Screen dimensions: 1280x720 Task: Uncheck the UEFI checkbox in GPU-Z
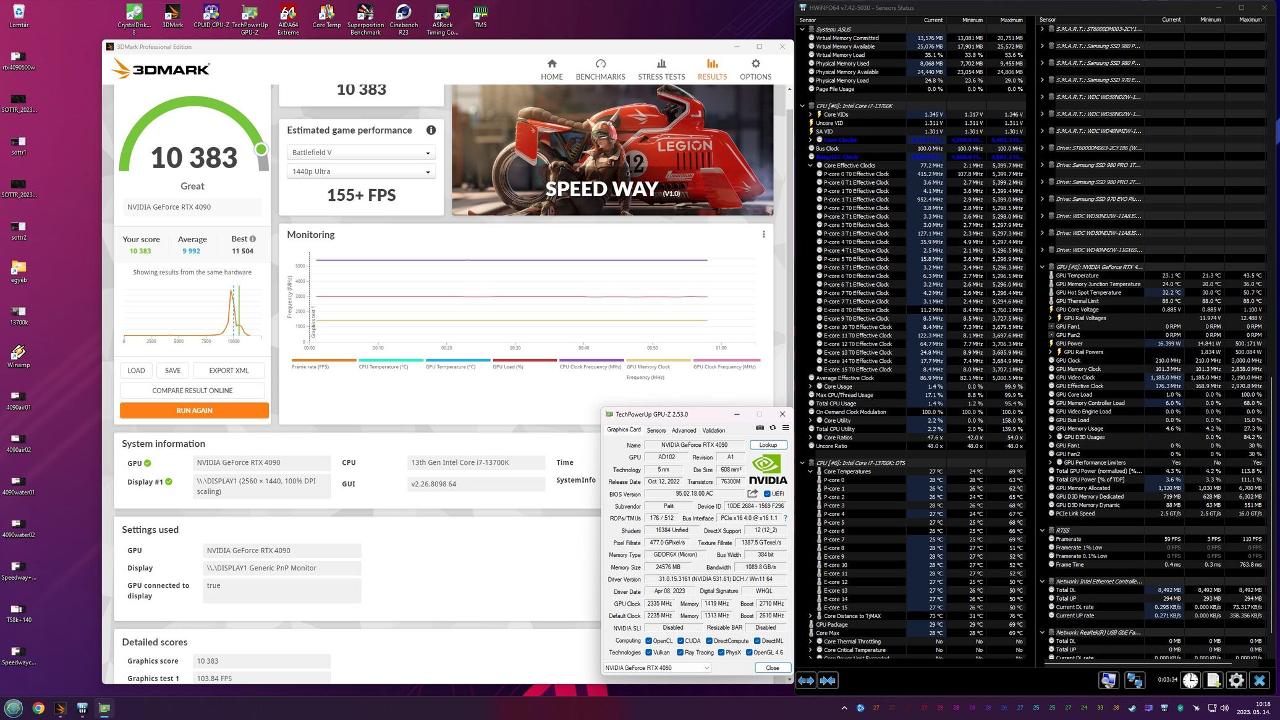click(x=767, y=494)
